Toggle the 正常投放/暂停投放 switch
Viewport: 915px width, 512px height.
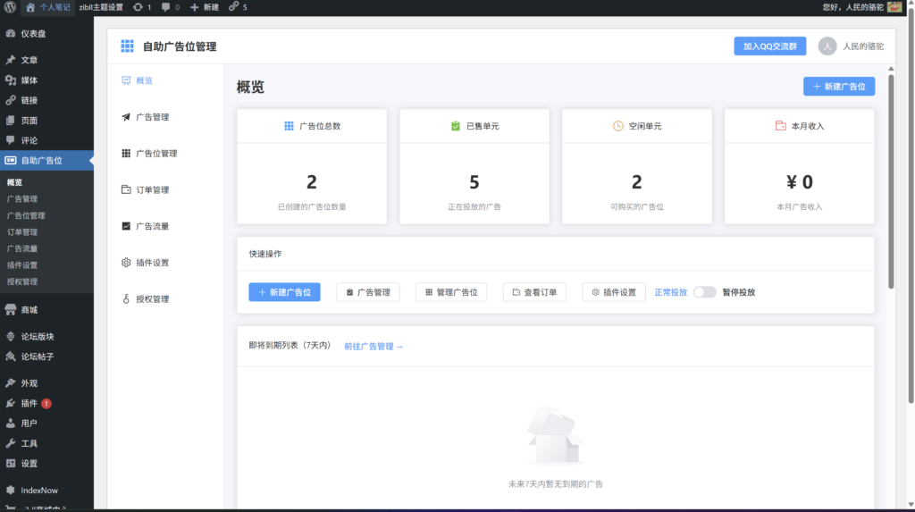tap(705, 292)
